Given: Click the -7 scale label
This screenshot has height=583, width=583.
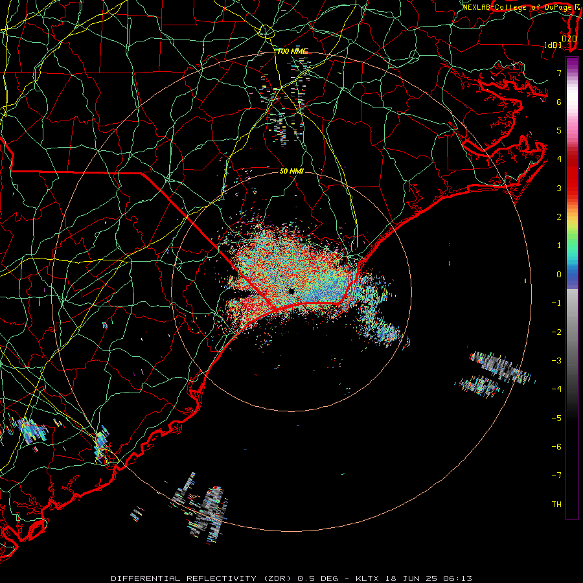Looking at the screenshot, I should pyautogui.click(x=556, y=475).
